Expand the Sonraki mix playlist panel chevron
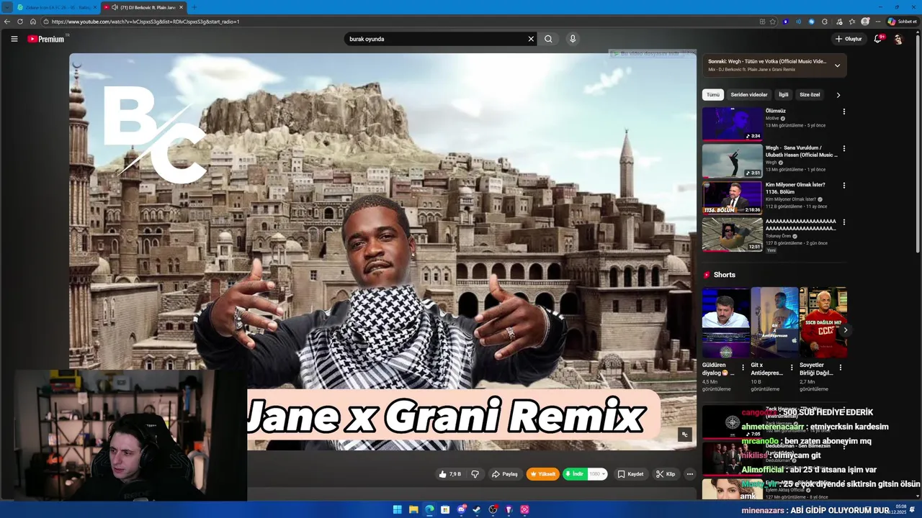 coord(837,65)
